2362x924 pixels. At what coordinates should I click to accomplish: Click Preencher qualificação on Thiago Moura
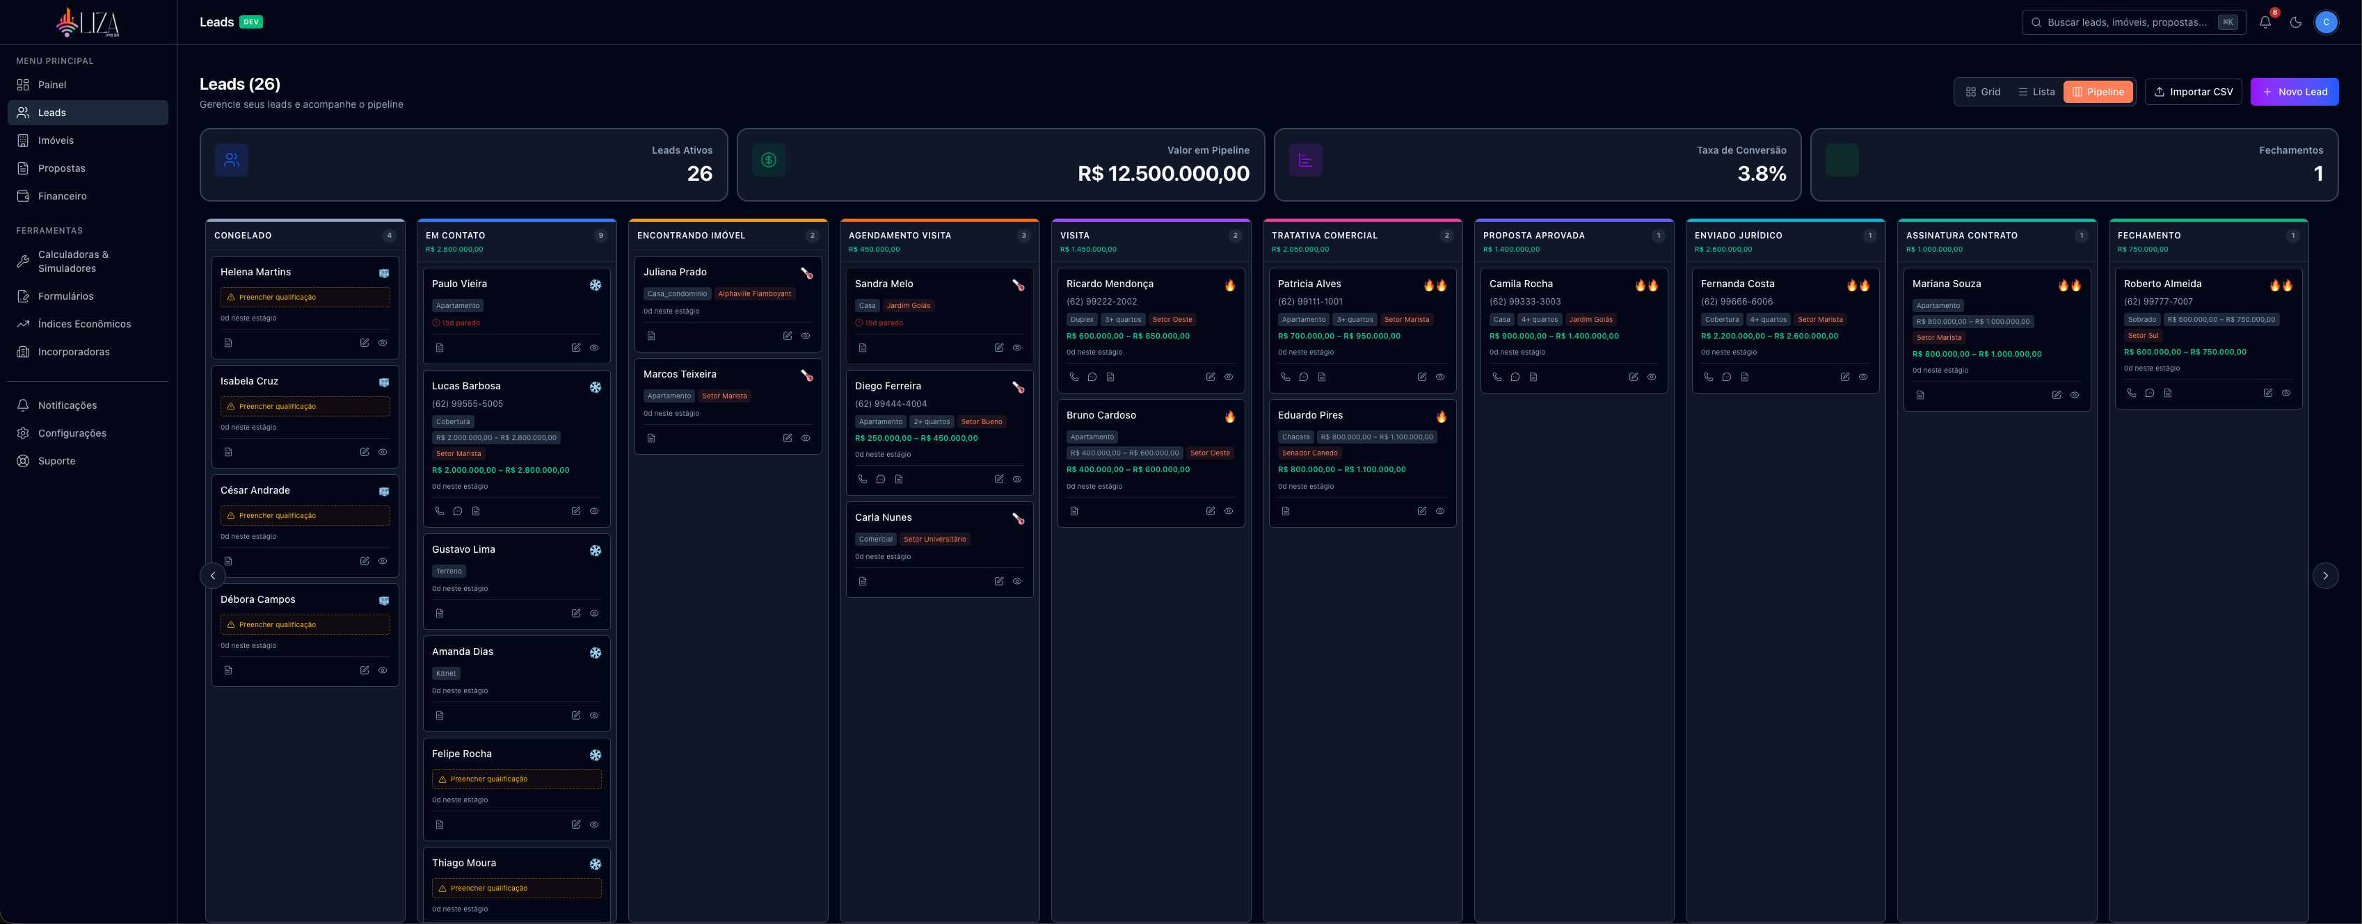(x=517, y=889)
